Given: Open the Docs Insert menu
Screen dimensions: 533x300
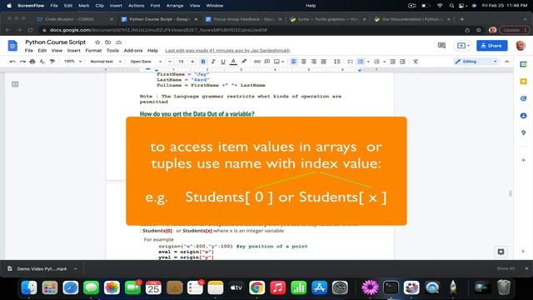Looking at the screenshot, I should [73, 50].
